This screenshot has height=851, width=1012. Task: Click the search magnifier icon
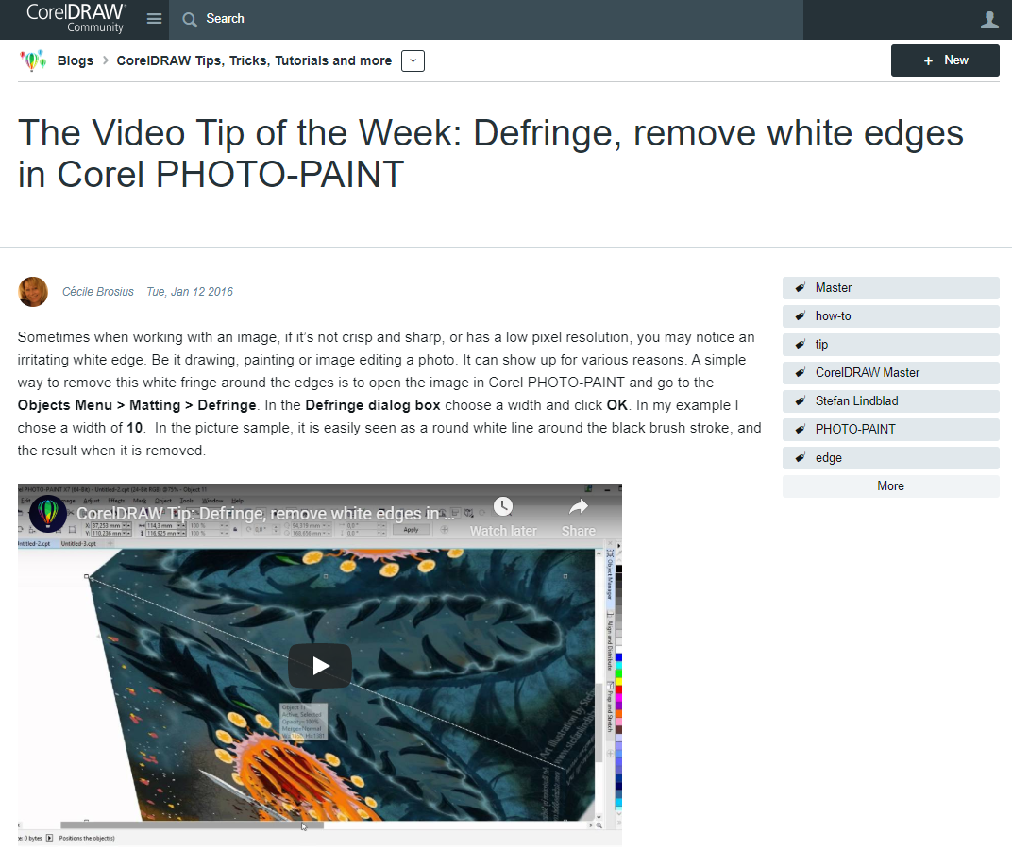click(x=189, y=20)
